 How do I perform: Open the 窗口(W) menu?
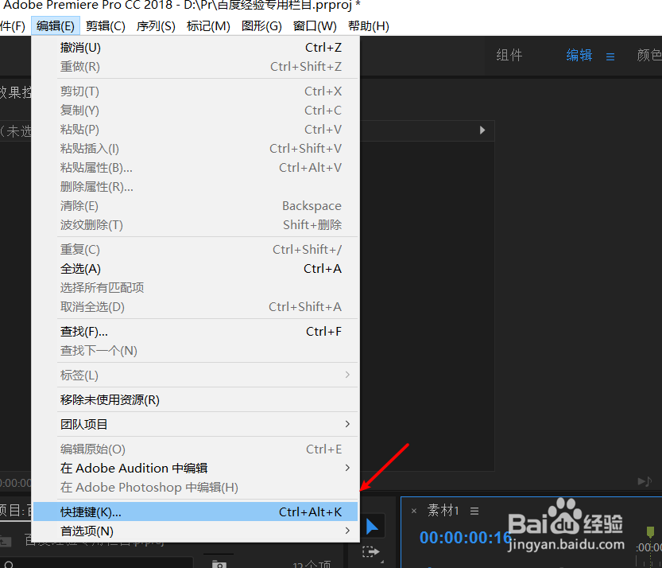click(x=315, y=26)
